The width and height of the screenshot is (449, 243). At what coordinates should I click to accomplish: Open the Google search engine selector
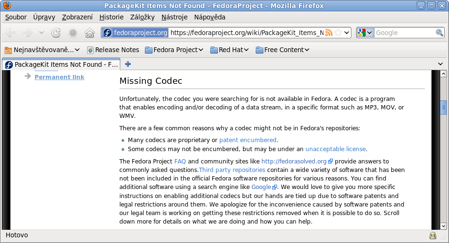[x=365, y=33]
